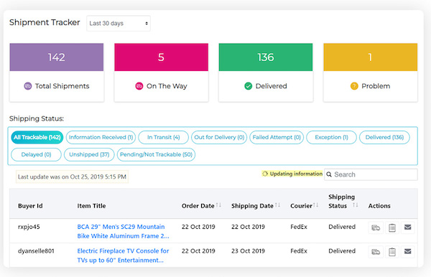This screenshot has width=431, height=277.
Task: Click the pink 5 On The Way card
Action: point(162,72)
